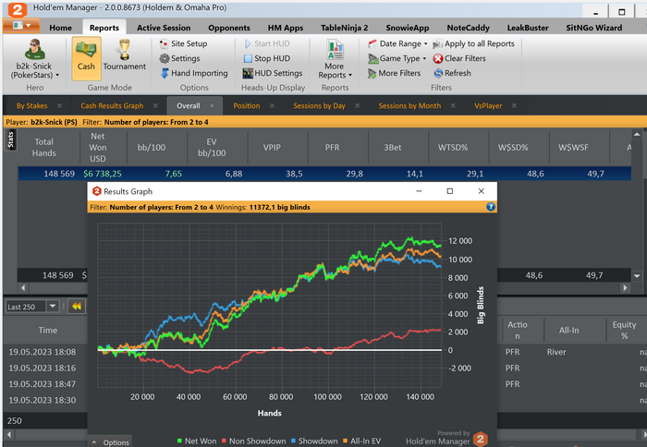The height and width of the screenshot is (447, 647).
Task: Expand Options in Results Graph window
Action: 110,442
